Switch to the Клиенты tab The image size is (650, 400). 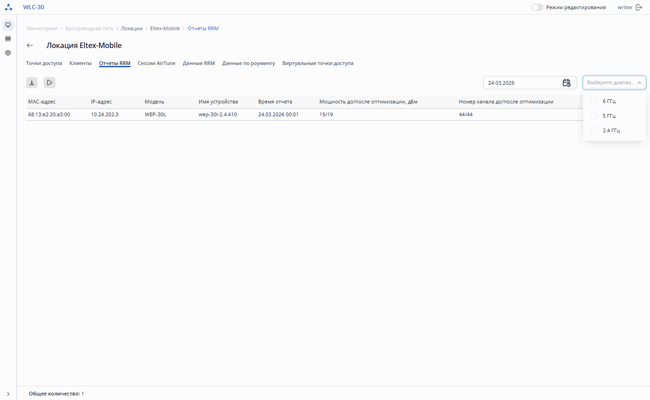click(x=81, y=63)
